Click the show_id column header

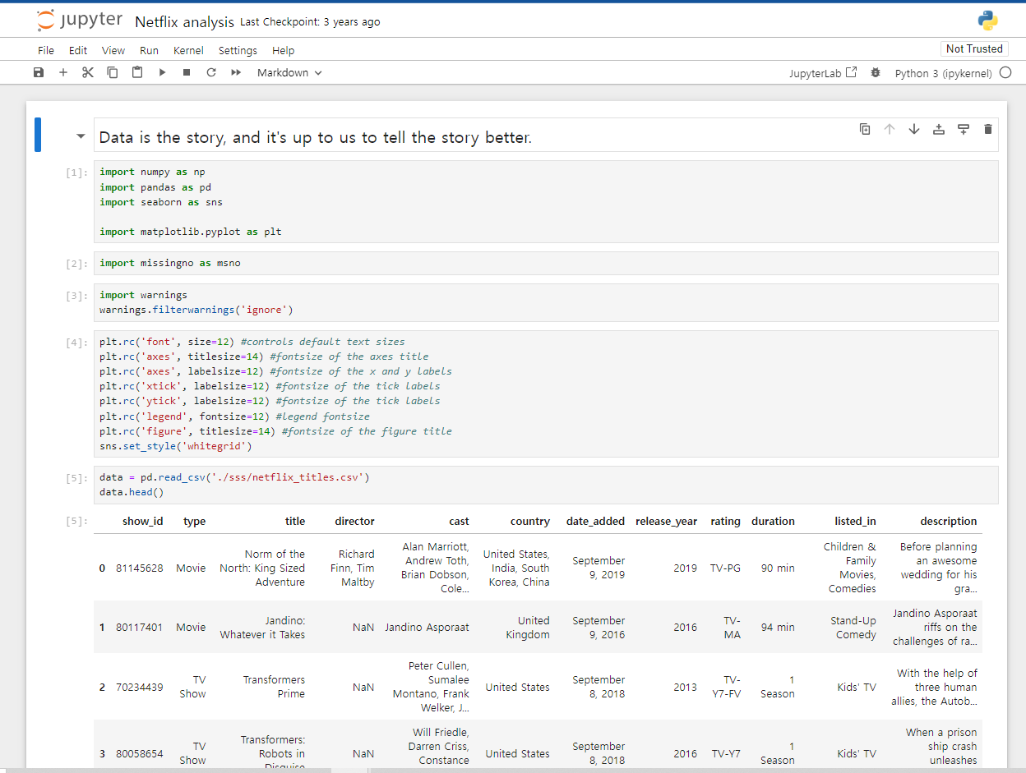[142, 521]
